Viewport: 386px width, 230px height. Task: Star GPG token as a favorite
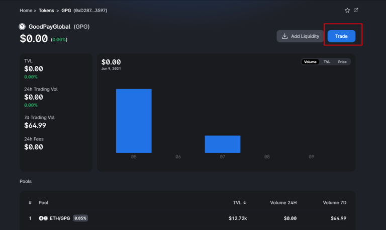[347, 10]
